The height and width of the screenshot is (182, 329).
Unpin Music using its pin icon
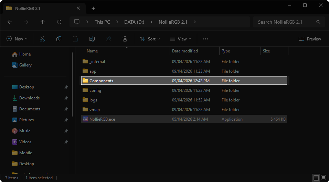click(66, 131)
